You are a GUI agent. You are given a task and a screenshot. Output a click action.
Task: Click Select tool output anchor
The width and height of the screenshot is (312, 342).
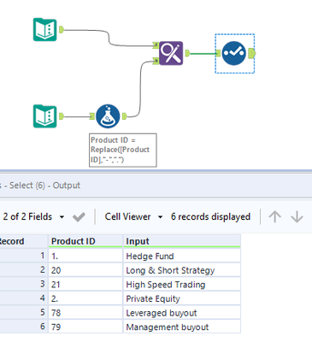[x=252, y=53]
